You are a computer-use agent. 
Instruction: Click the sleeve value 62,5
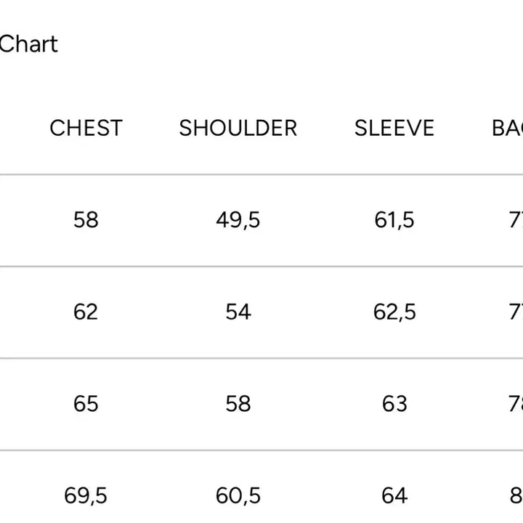click(x=394, y=312)
